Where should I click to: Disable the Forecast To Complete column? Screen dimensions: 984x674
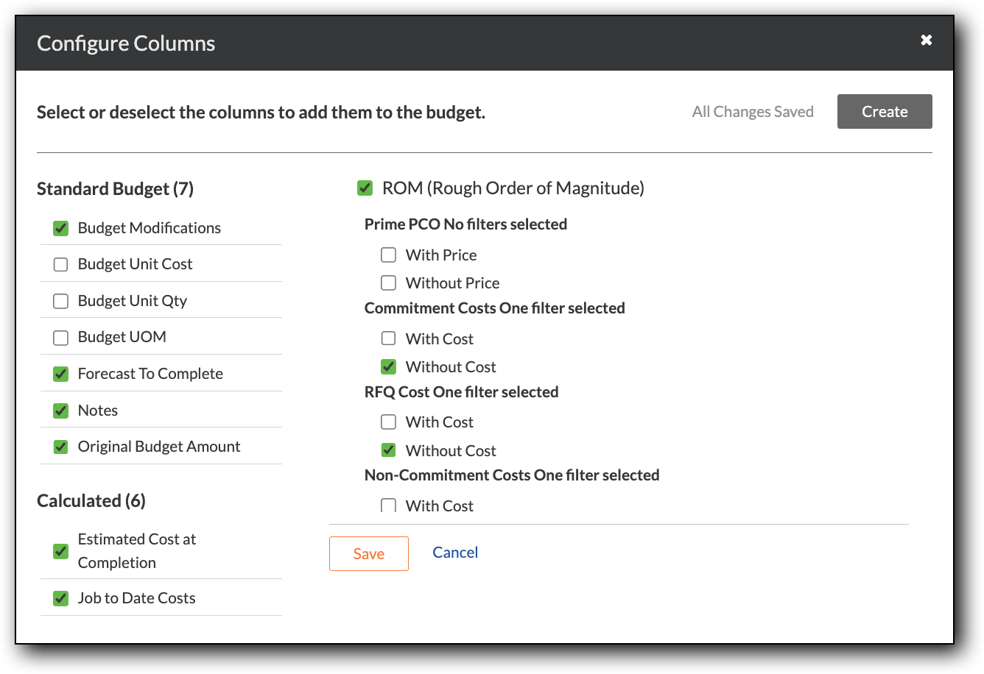point(60,373)
